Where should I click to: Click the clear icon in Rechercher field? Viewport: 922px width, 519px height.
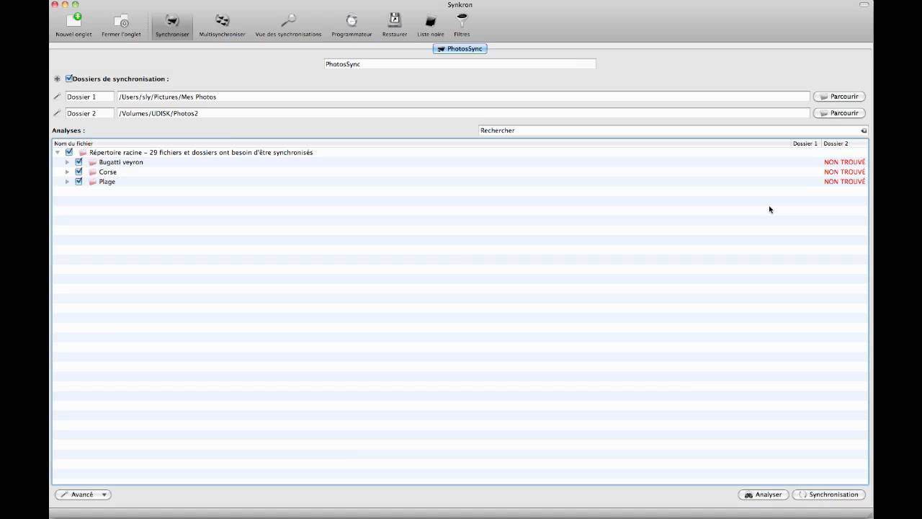coord(864,130)
